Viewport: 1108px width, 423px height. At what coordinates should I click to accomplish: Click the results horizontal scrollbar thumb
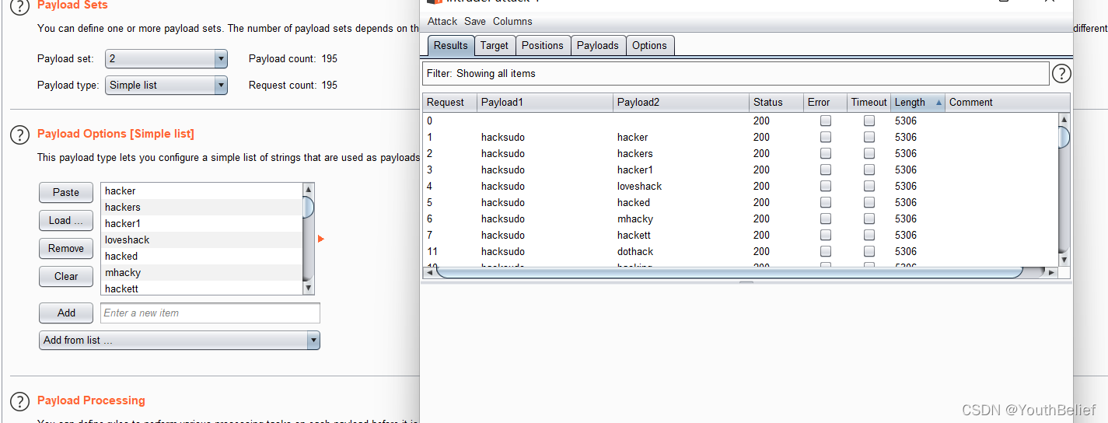tap(729, 272)
